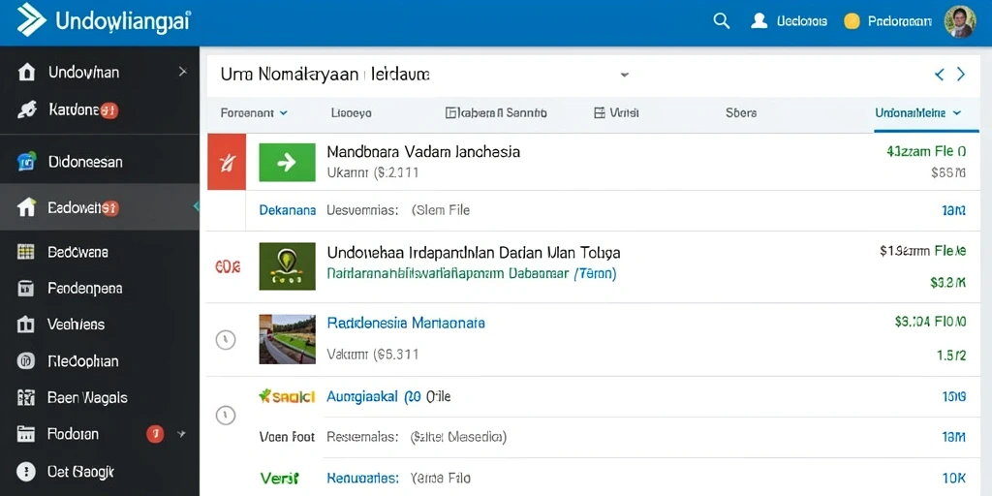Image resolution: width=992 pixels, height=496 pixels.
Task: Click the Didoneesan blue icon in sidebar
Action: click(x=26, y=162)
